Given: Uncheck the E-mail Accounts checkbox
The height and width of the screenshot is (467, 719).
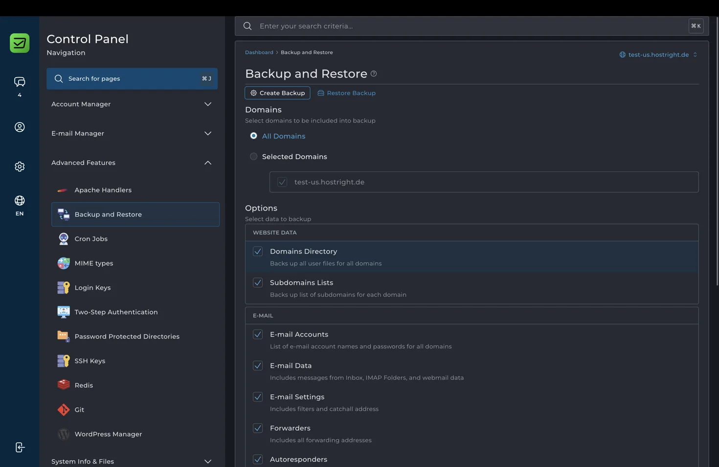Looking at the screenshot, I should pyautogui.click(x=258, y=335).
